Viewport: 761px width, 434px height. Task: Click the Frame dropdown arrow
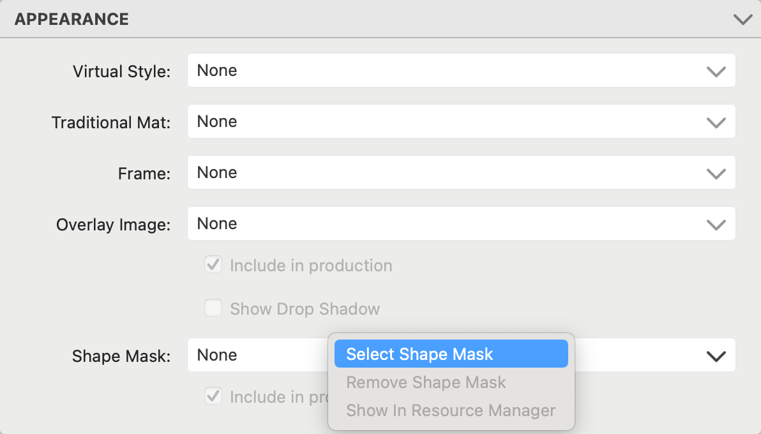click(x=716, y=173)
